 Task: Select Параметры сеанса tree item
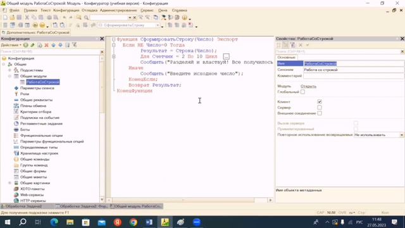(37, 88)
